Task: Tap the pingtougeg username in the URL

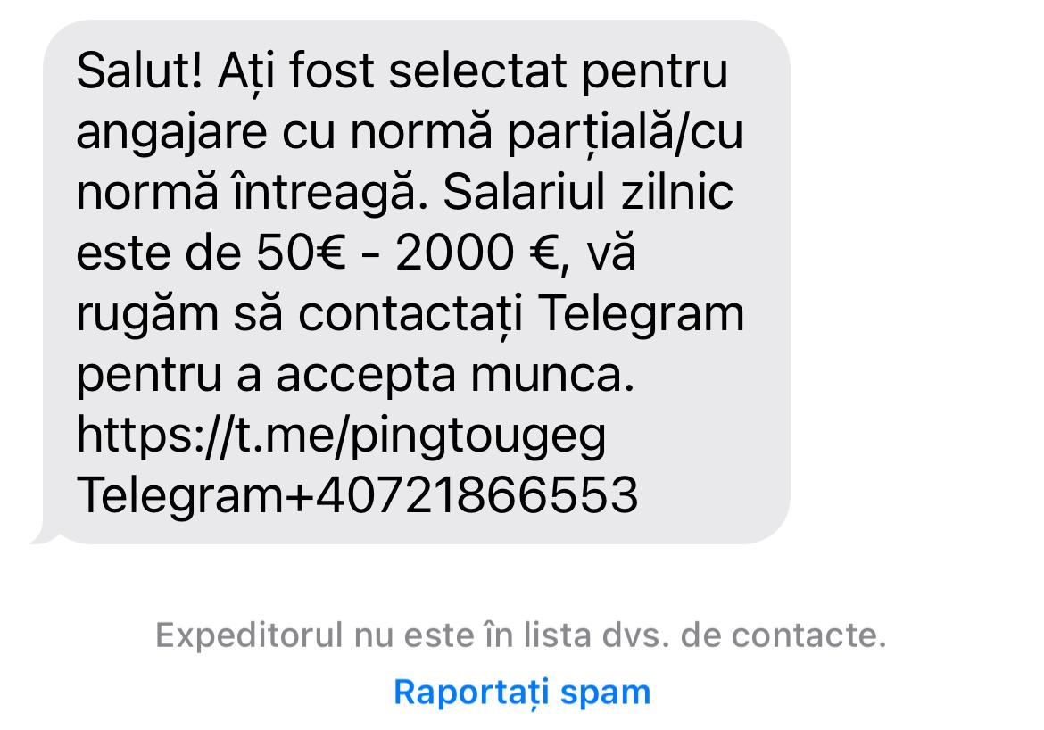Action: click(482, 435)
